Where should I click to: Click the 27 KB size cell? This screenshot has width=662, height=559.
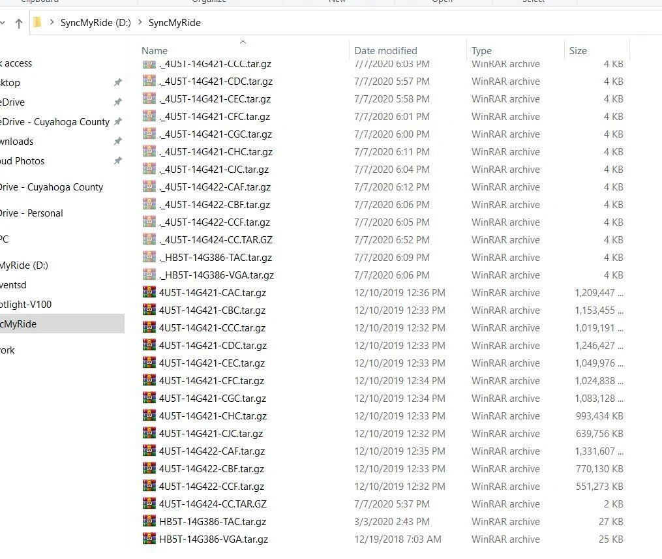pos(611,522)
